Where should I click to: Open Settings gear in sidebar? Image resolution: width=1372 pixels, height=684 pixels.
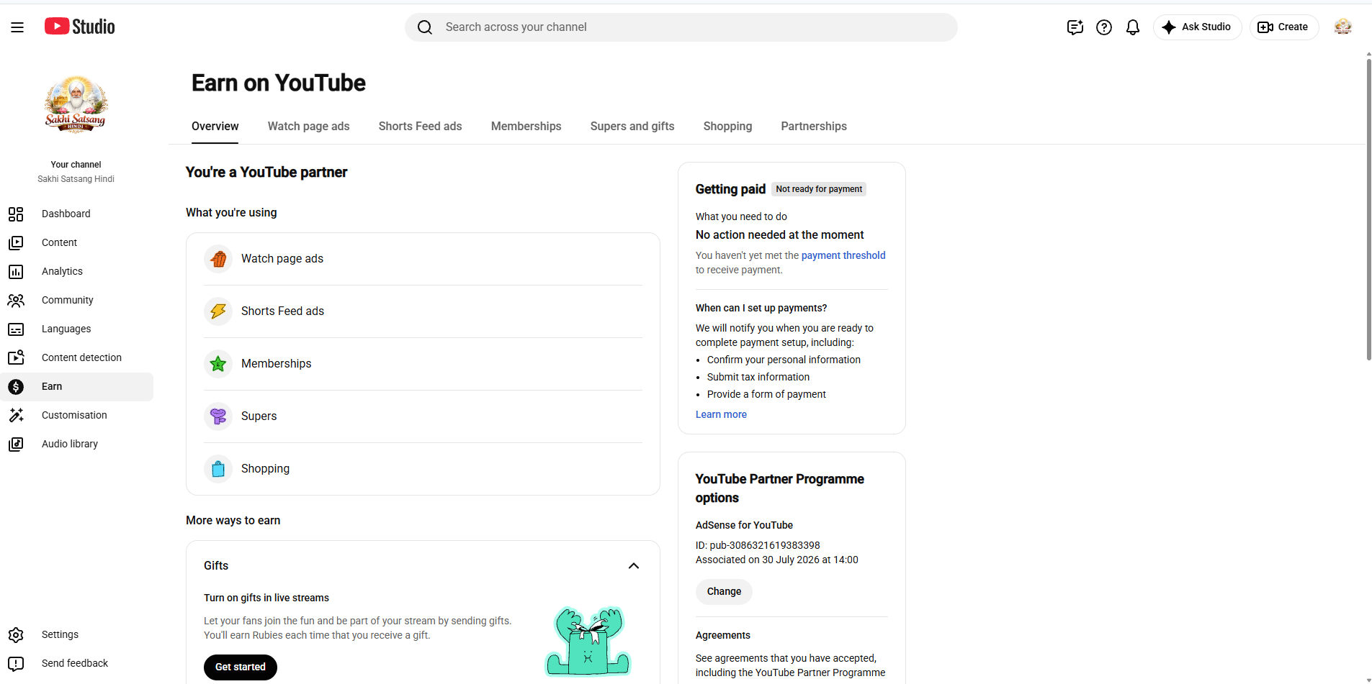[16, 635]
